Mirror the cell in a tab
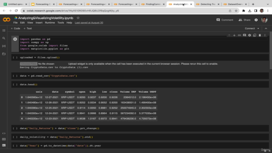Viewport: 272px width, 153px height. [255, 35]
